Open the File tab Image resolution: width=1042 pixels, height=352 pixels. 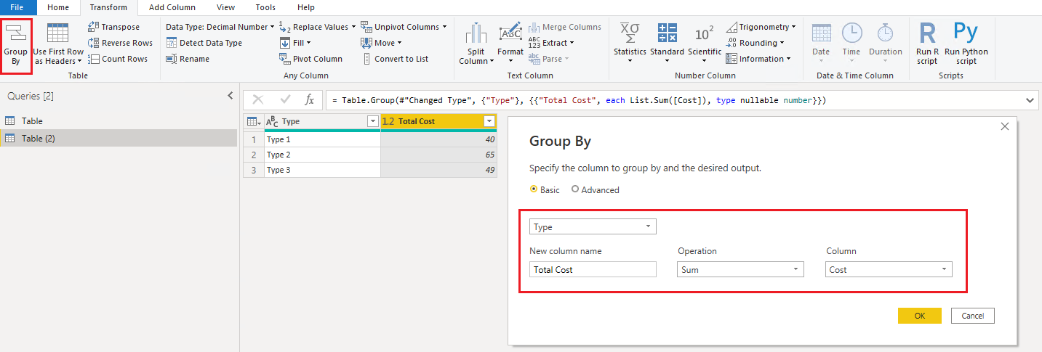tap(17, 7)
